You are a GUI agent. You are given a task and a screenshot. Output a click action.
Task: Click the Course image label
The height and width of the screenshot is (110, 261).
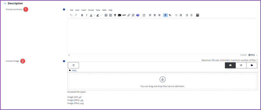pos(12,61)
